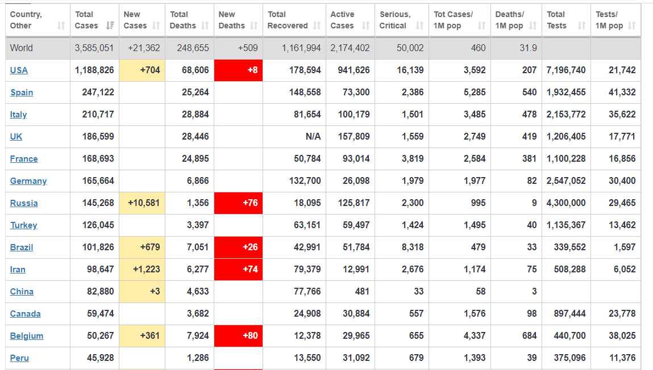Select Turkey active cases 59,497
The width and height of the screenshot is (653, 370).
point(356,225)
